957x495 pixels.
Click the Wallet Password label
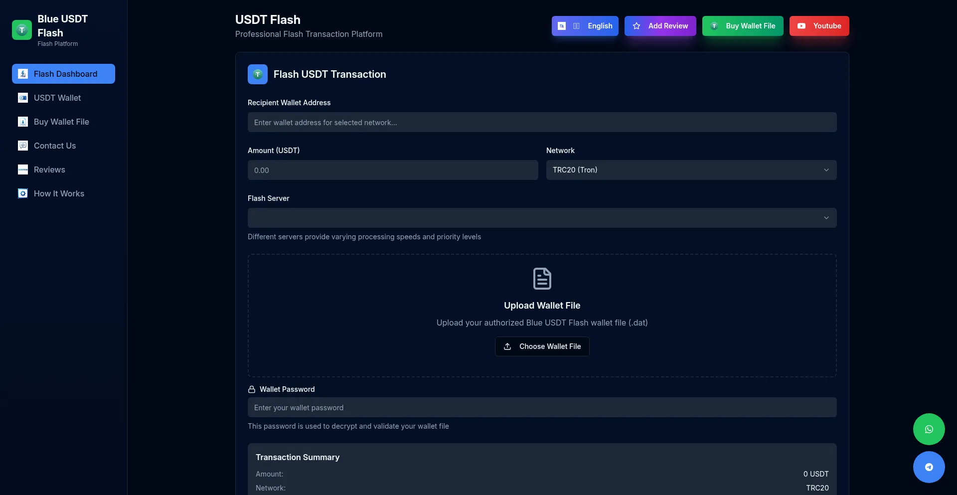[287, 389]
